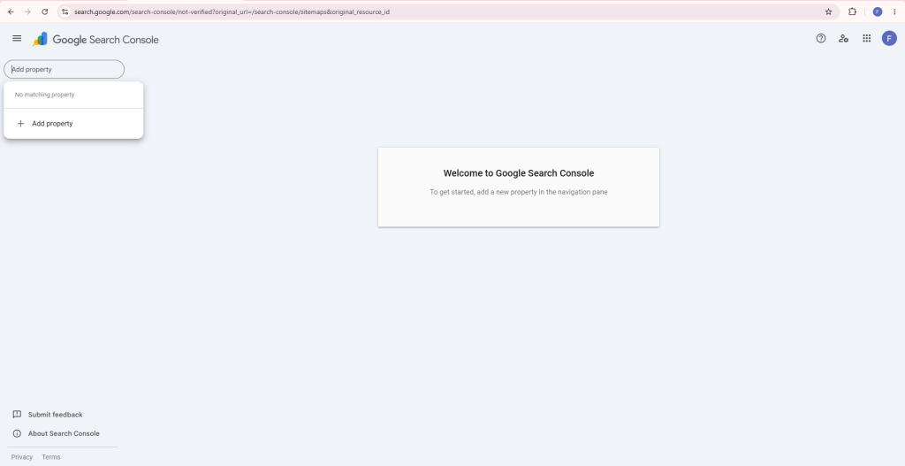Open the Google apps grid
The image size is (905, 466).
point(866,38)
